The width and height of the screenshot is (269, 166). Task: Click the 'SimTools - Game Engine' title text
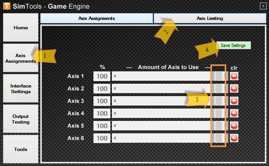click(51, 6)
